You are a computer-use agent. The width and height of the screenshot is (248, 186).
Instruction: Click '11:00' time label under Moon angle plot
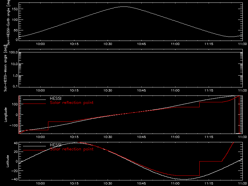coord(175,91)
